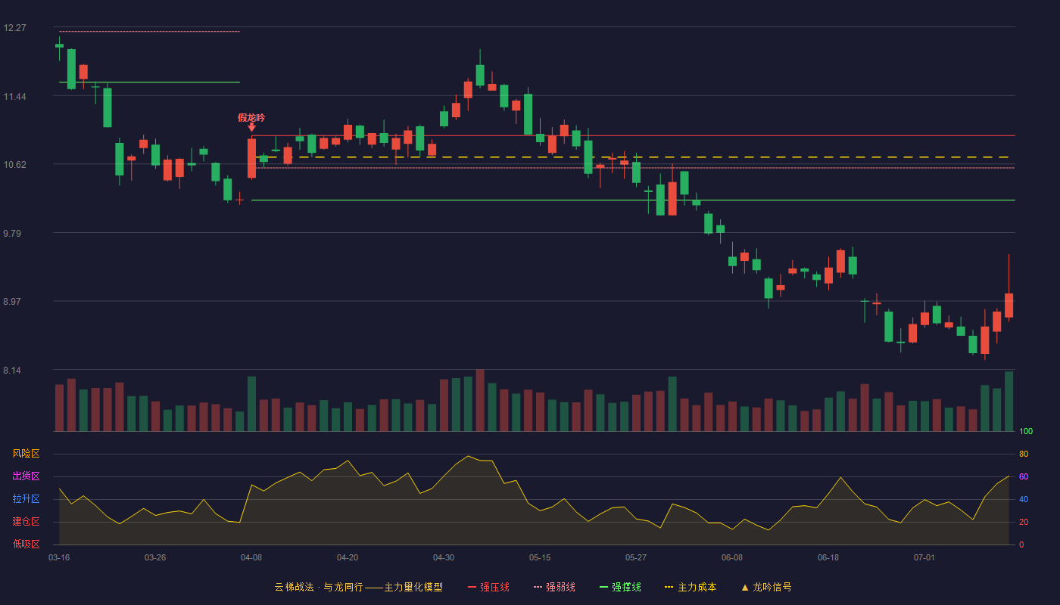1060x605 pixels.
Task: Click the 风险区 zone label
Action: pyautogui.click(x=26, y=454)
